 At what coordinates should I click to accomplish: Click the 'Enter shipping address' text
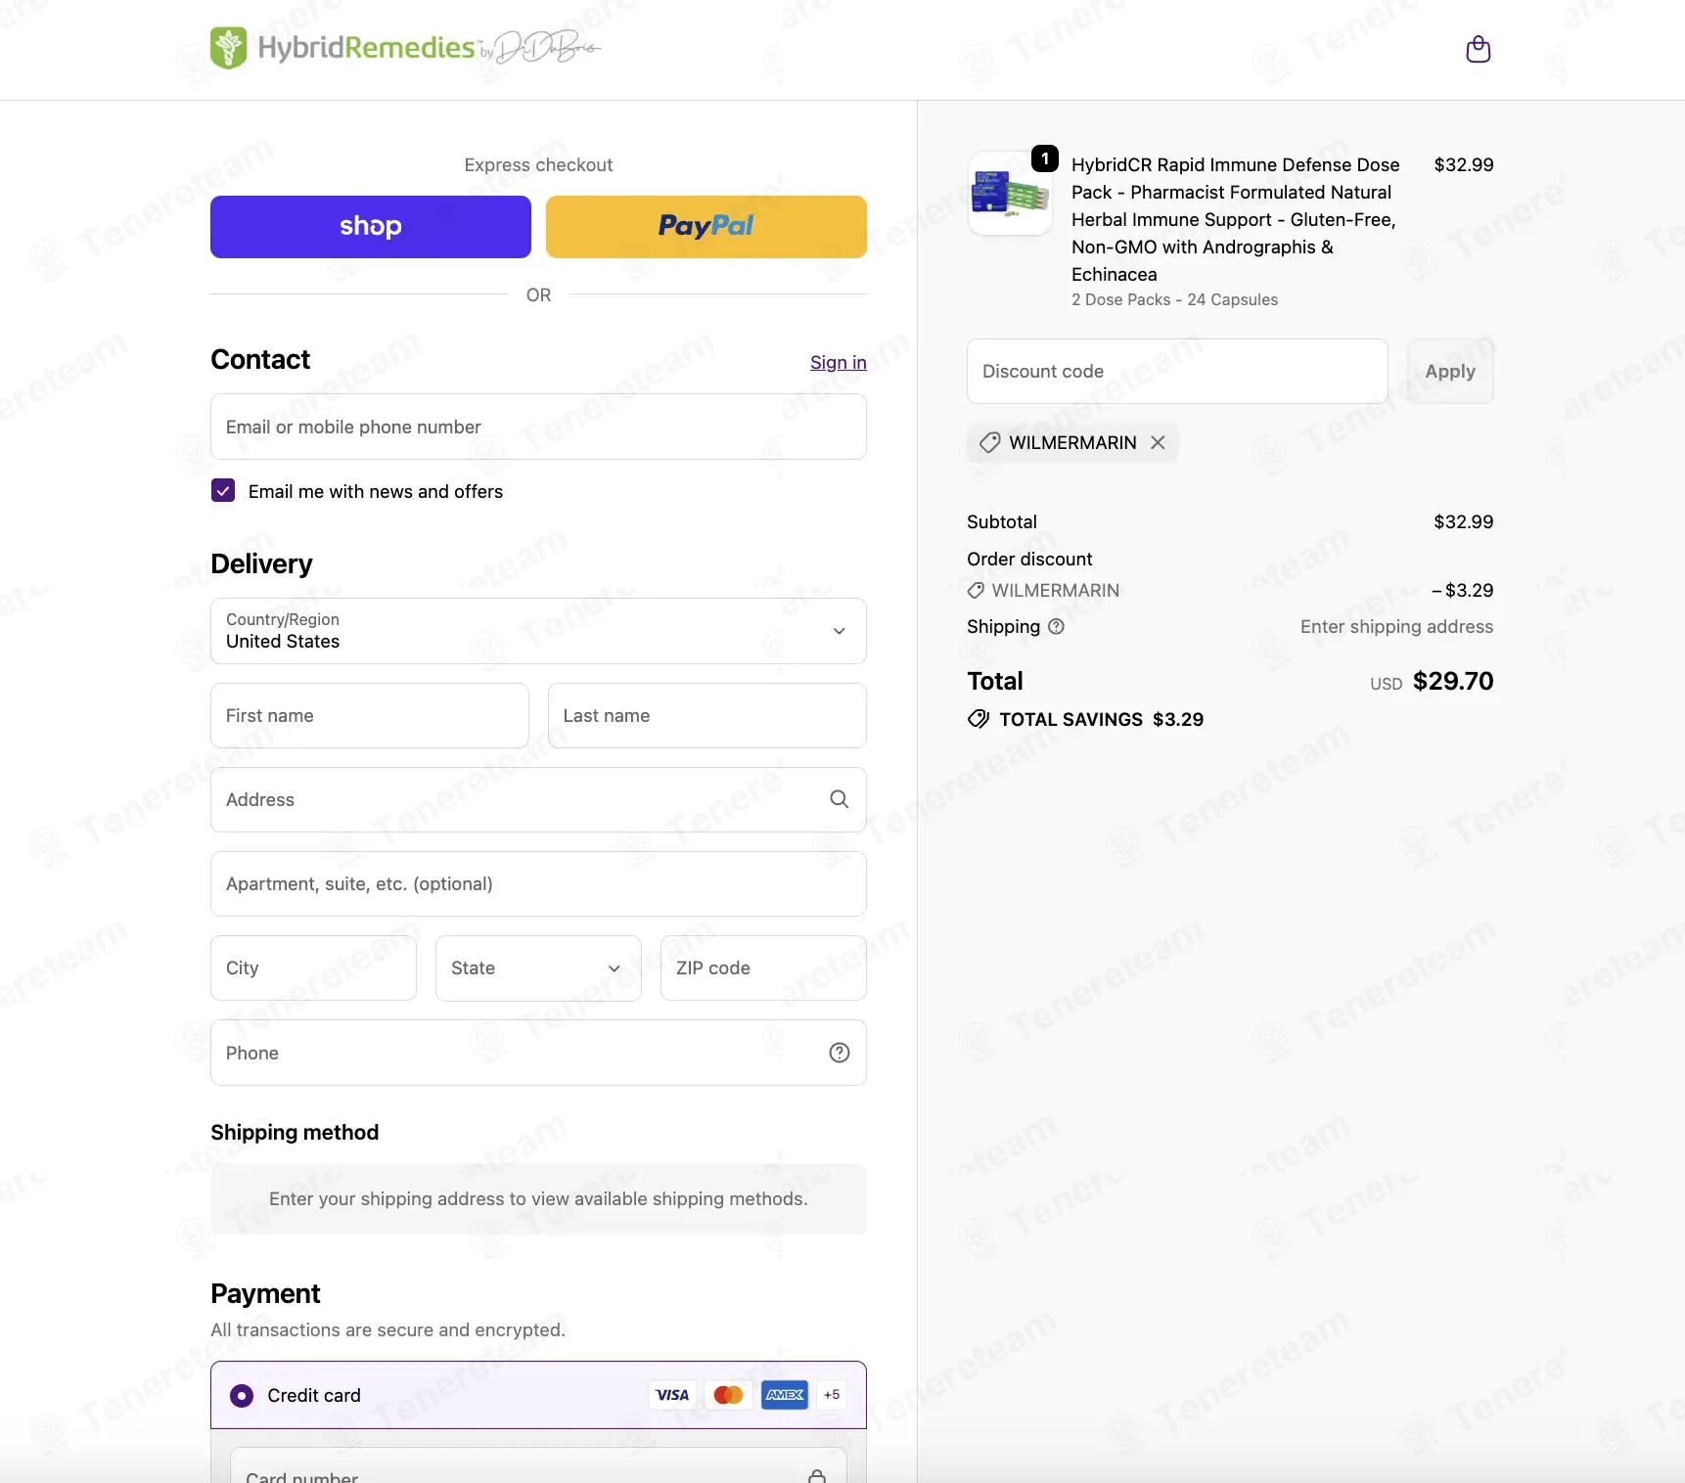coord(1396,627)
